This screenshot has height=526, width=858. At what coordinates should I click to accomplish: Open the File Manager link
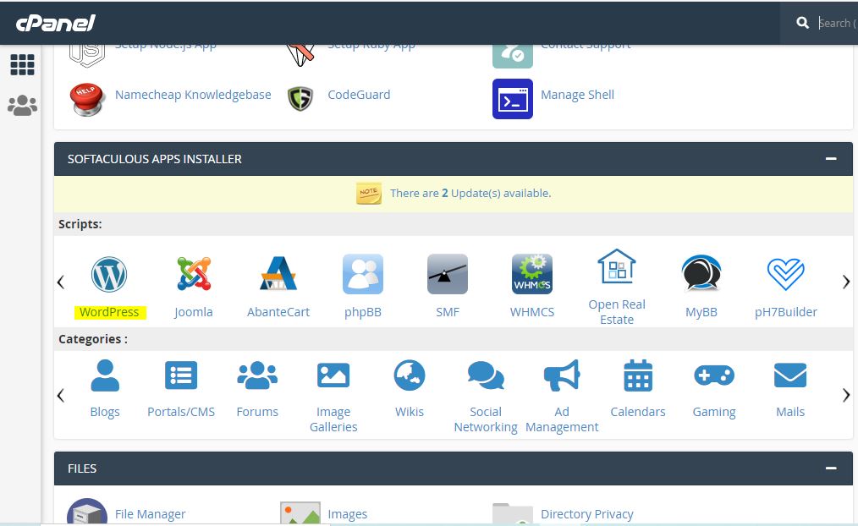(150, 514)
